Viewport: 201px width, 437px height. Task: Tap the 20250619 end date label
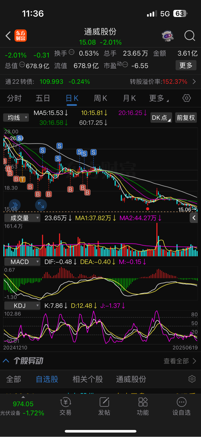tap(185, 348)
